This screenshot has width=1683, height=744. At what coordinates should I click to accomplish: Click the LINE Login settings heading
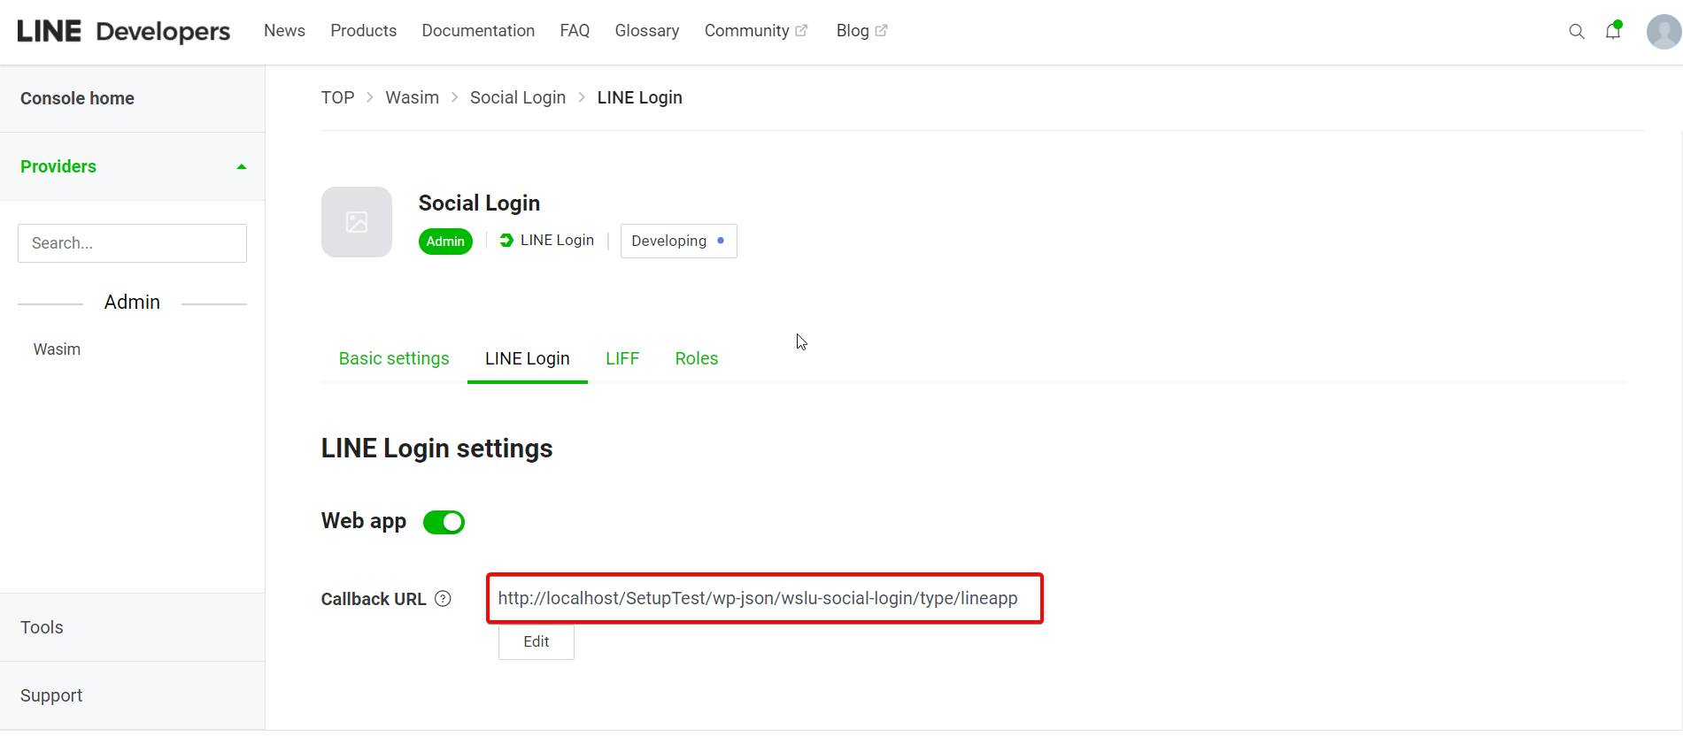pyautogui.click(x=436, y=449)
